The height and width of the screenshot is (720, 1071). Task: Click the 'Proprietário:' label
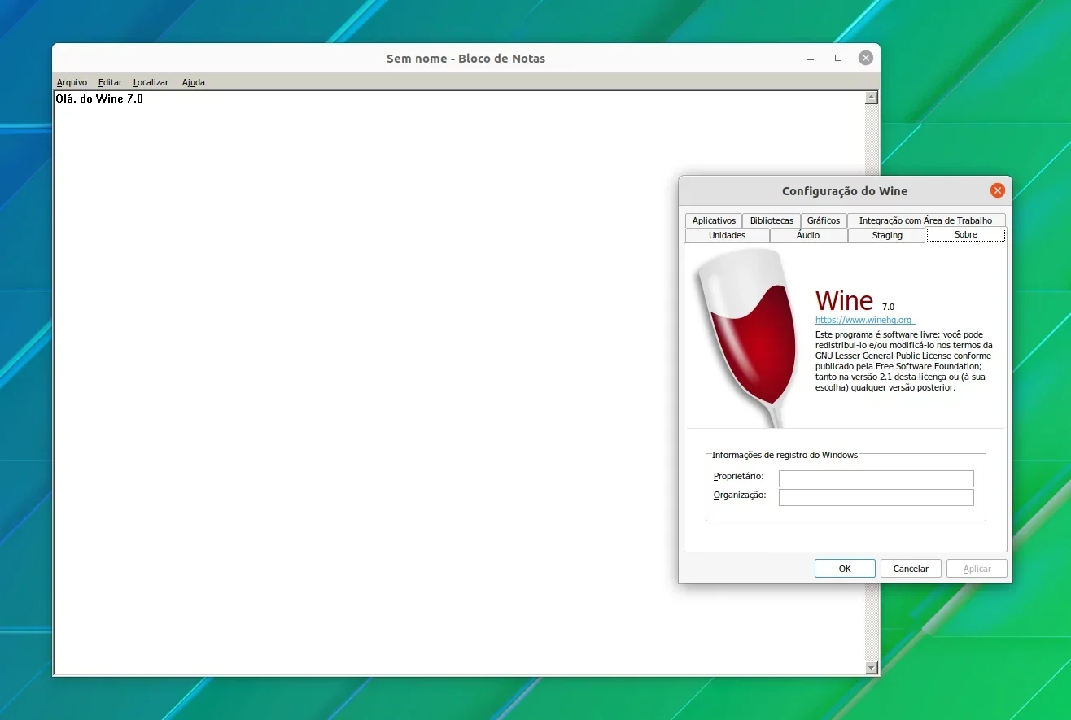[x=738, y=476]
